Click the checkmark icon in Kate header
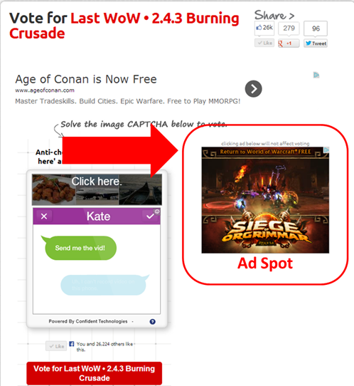The image size is (354, 386). (x=150, y=217)
